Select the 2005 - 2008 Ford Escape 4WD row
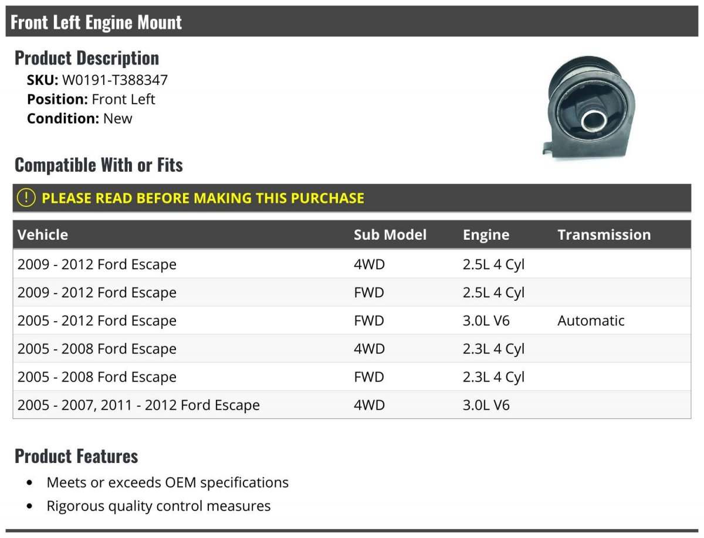This screenshot has height=538, width=704. pos(352,349)
